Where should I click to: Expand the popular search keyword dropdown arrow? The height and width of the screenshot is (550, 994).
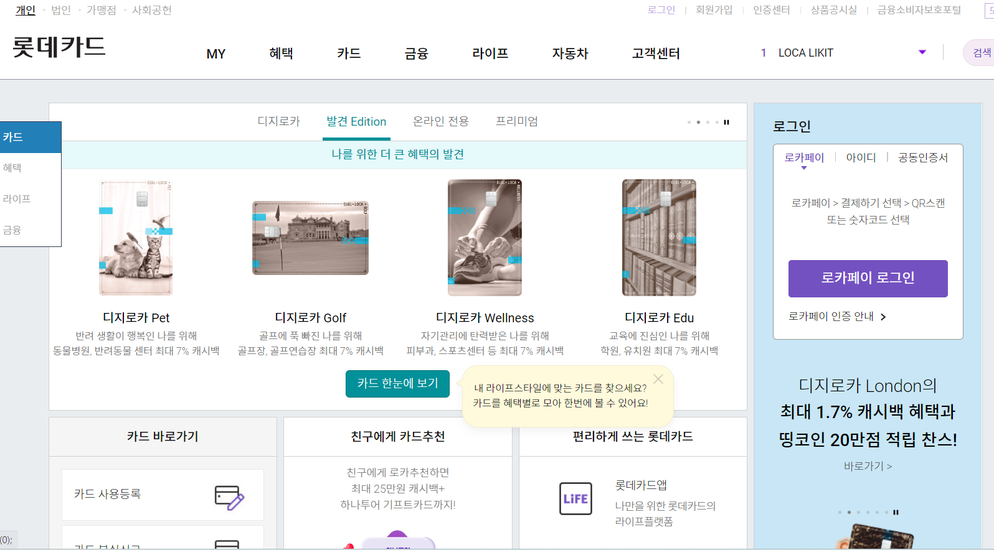click(922, 52)
